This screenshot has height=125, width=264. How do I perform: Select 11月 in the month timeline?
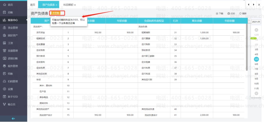point(256,88)
